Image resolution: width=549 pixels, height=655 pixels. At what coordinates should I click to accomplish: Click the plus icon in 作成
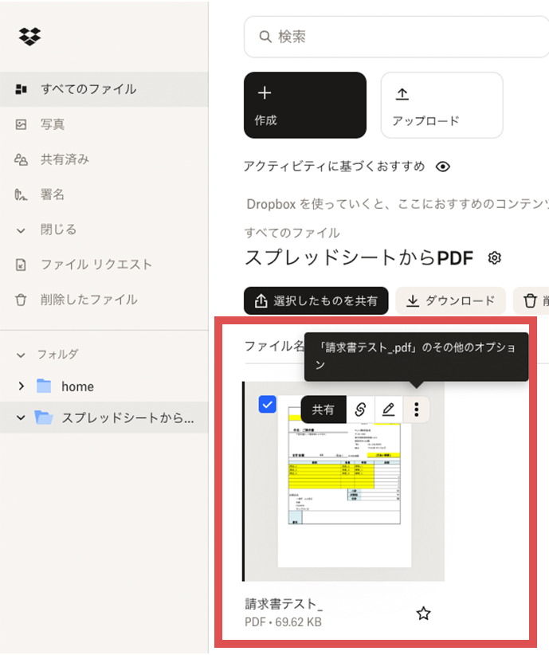(x=265, y=92)
